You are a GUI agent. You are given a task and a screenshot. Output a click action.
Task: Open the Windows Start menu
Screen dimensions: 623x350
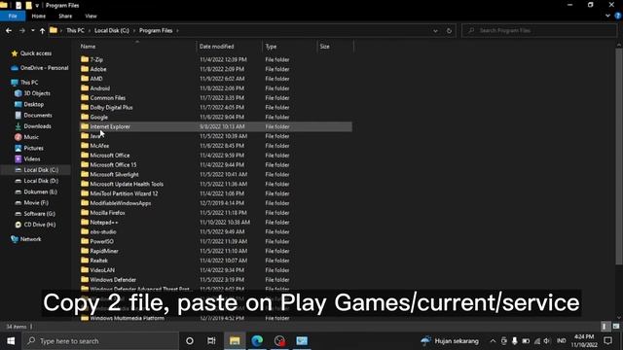[x=11, y=341]
